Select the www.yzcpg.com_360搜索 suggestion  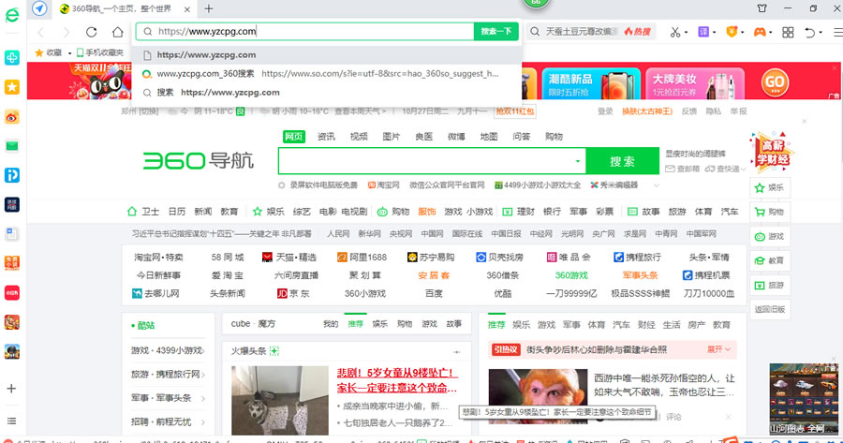pos(327,74)
